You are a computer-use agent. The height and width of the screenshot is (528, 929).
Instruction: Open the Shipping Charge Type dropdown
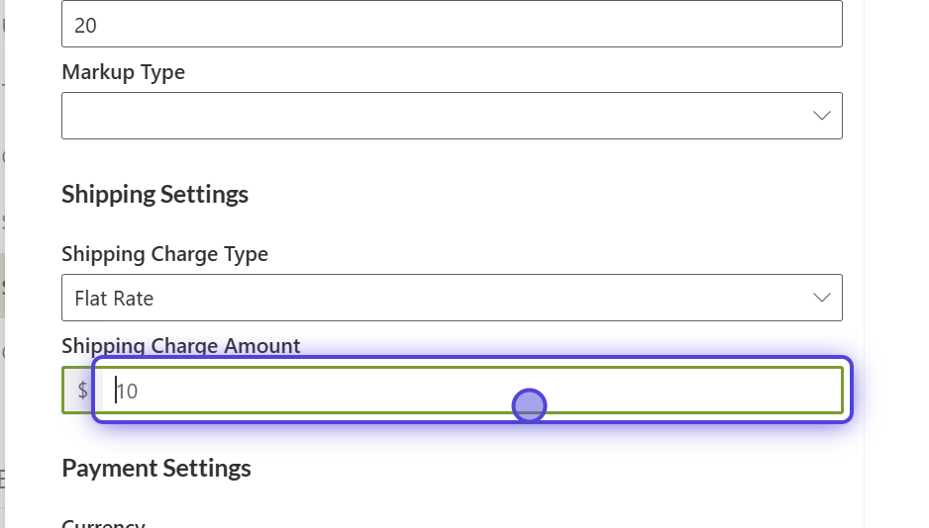coord(452,298)
